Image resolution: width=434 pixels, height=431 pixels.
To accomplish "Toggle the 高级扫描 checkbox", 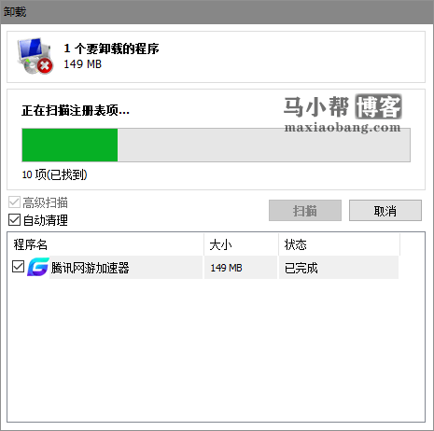I will pyautogui.click(x=15, y=202).
